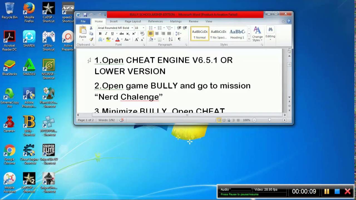This screenshot has width=356, height=200.
Task: Click the Font Color red A button
Action: 117,39
